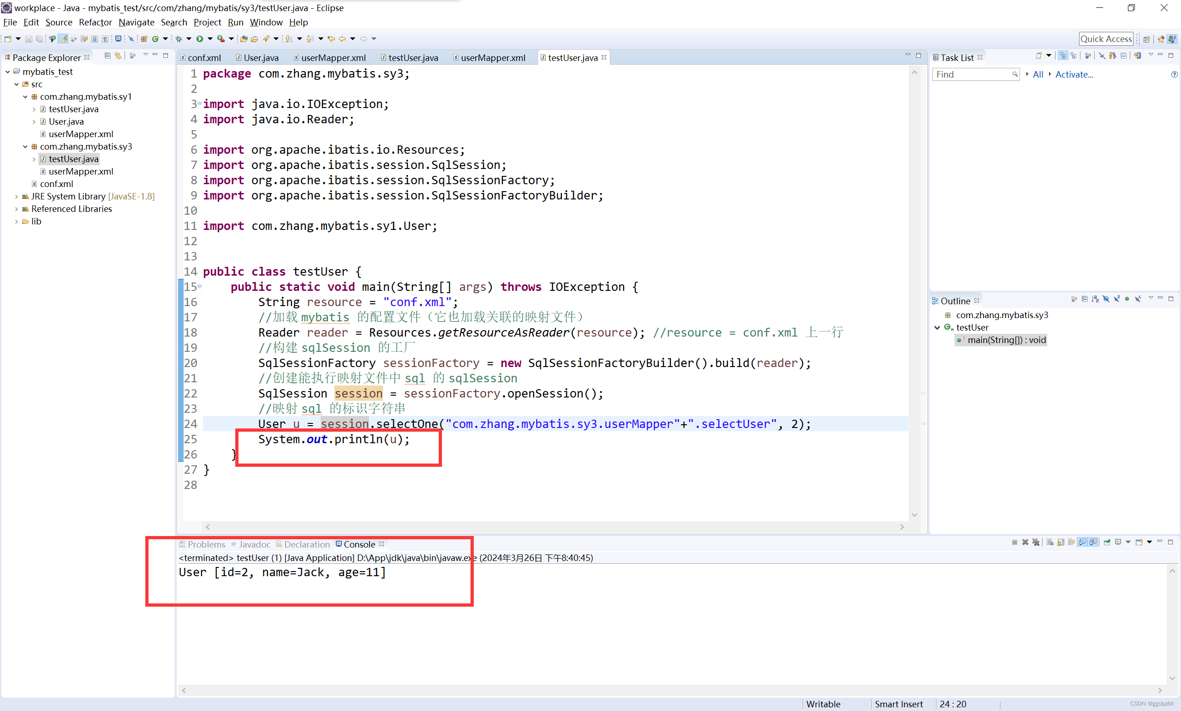This screenshot has width=1181, height=711.
Task: Click the New Java Class icon
Action: [x=155, y=39]
